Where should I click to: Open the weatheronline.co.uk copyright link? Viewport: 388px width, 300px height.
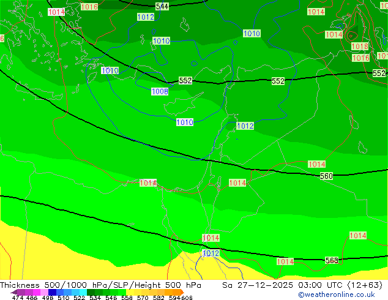click(x=336, y=294)
